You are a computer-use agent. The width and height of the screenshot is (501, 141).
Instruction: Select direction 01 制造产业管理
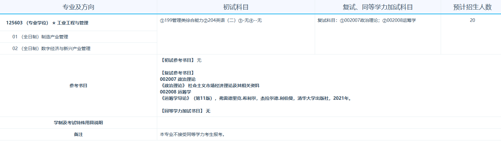(40, 37)
